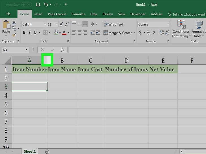This screenshot has width=206, height=154.
Task: Toggle Wrap Text
Action: pyautogui.click(x=113, y=24)
